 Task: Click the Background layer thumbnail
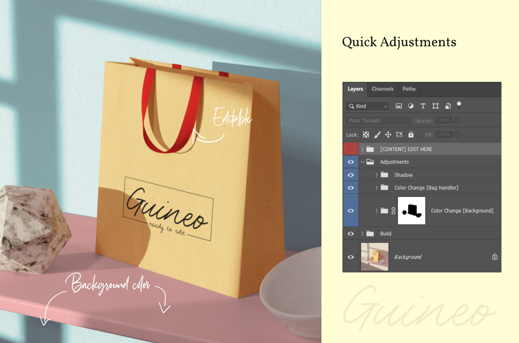pos(375,257)
